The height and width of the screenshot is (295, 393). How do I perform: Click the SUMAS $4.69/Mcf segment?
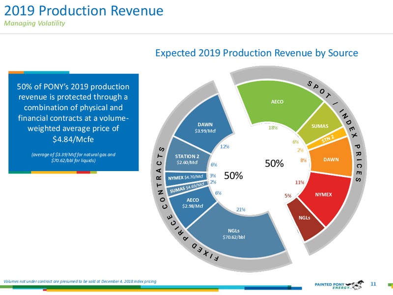[188, 188]
